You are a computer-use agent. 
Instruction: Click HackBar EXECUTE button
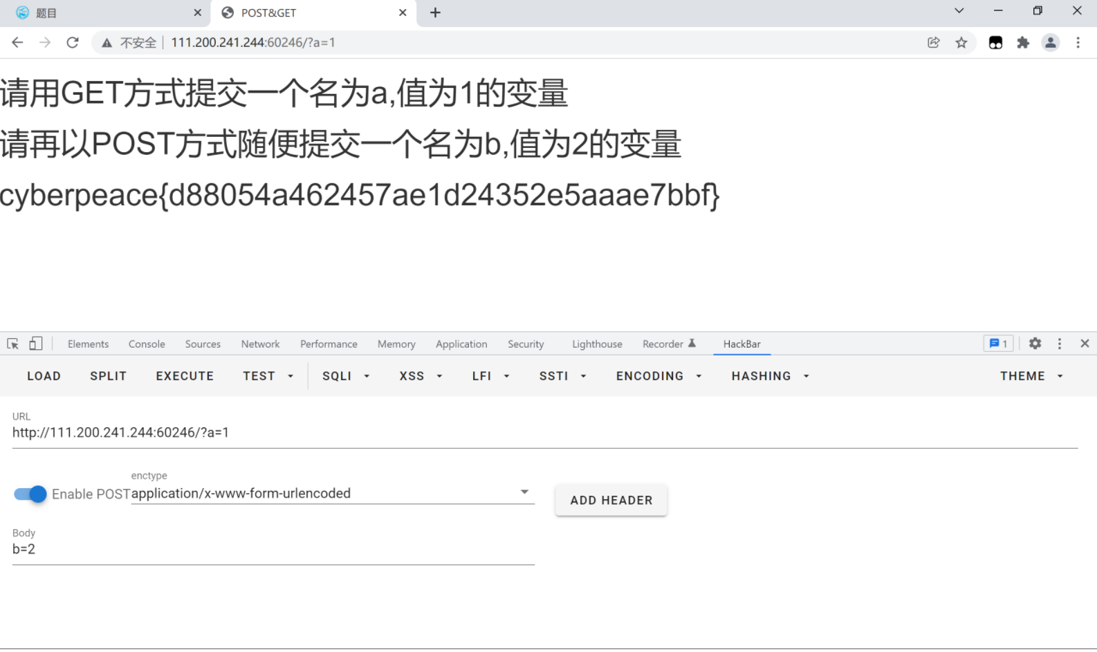(x=185, y=376)
